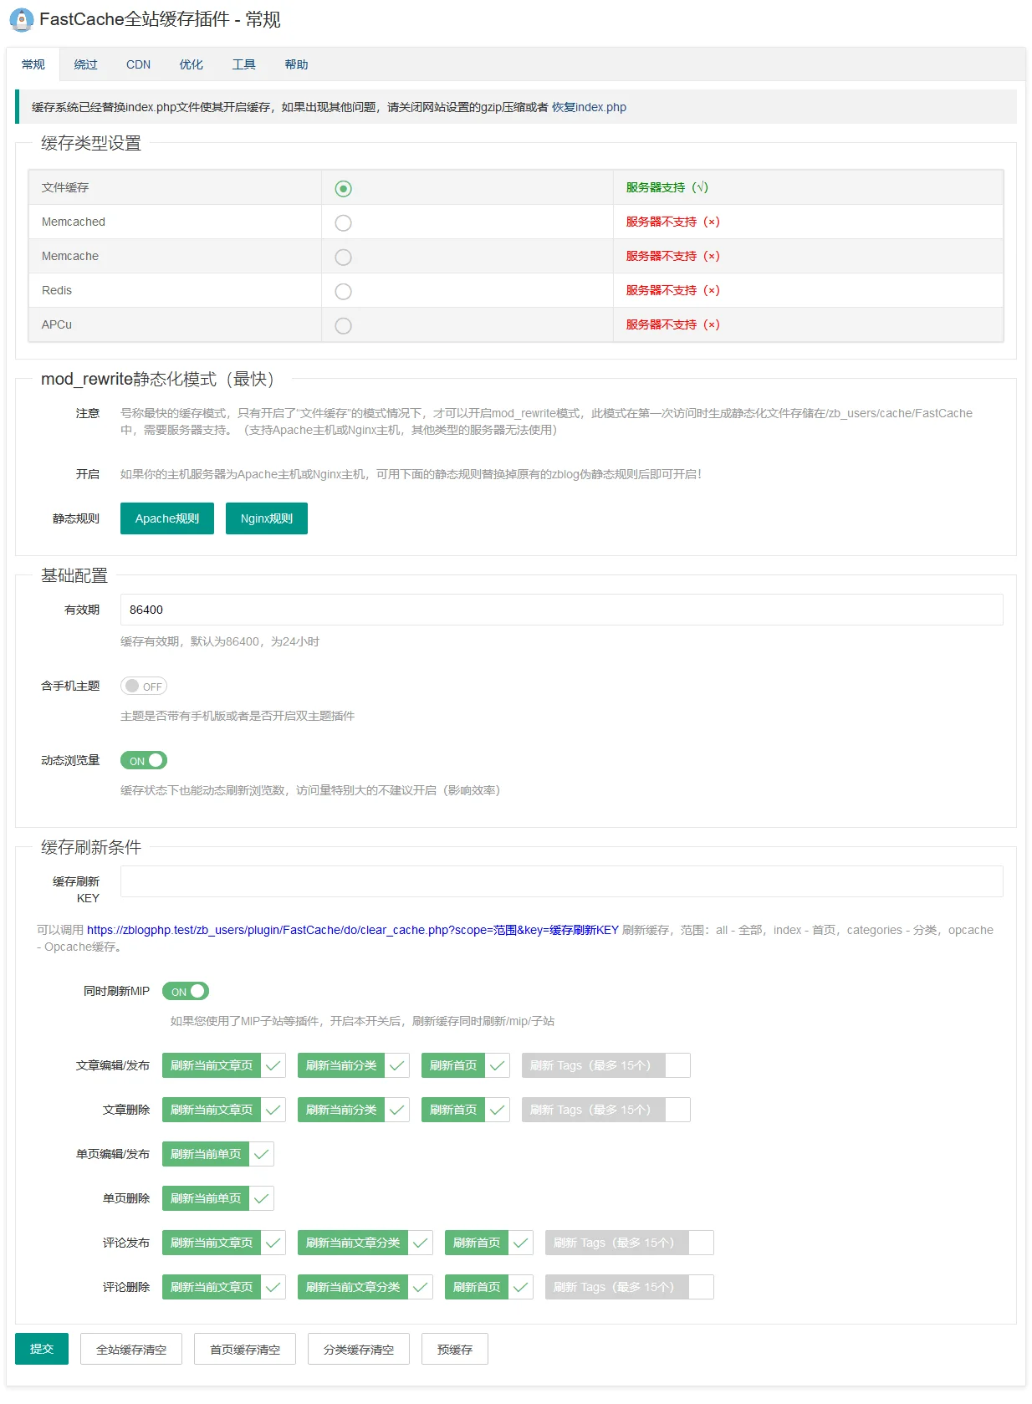
Task: Toggle 刷新当前文章页 for 评论删除
Action: coord(224,1287)
